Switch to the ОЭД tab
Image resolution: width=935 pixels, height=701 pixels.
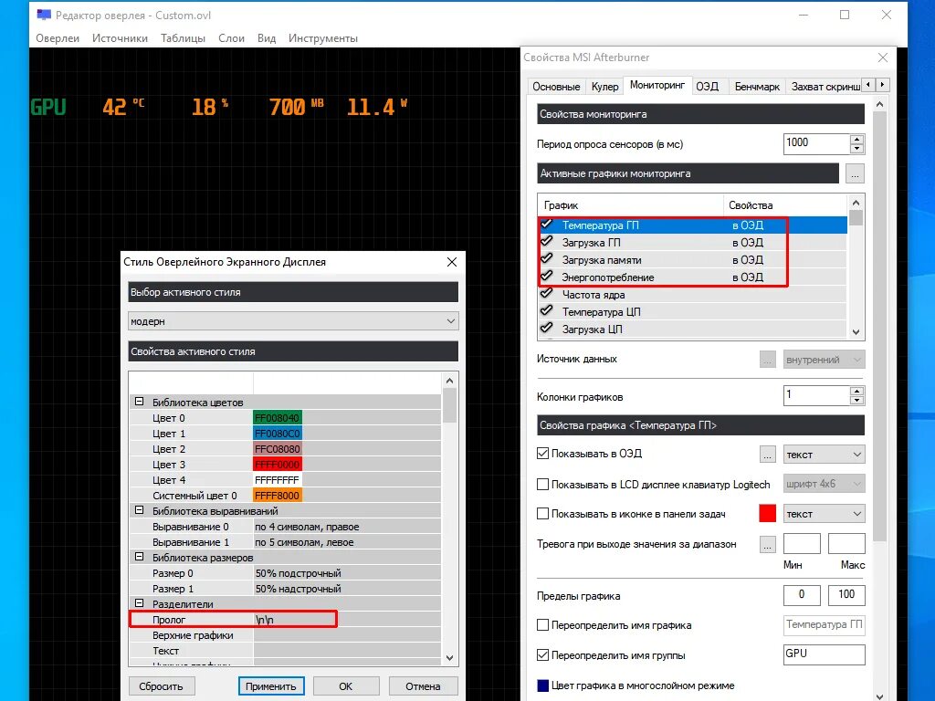708,87
